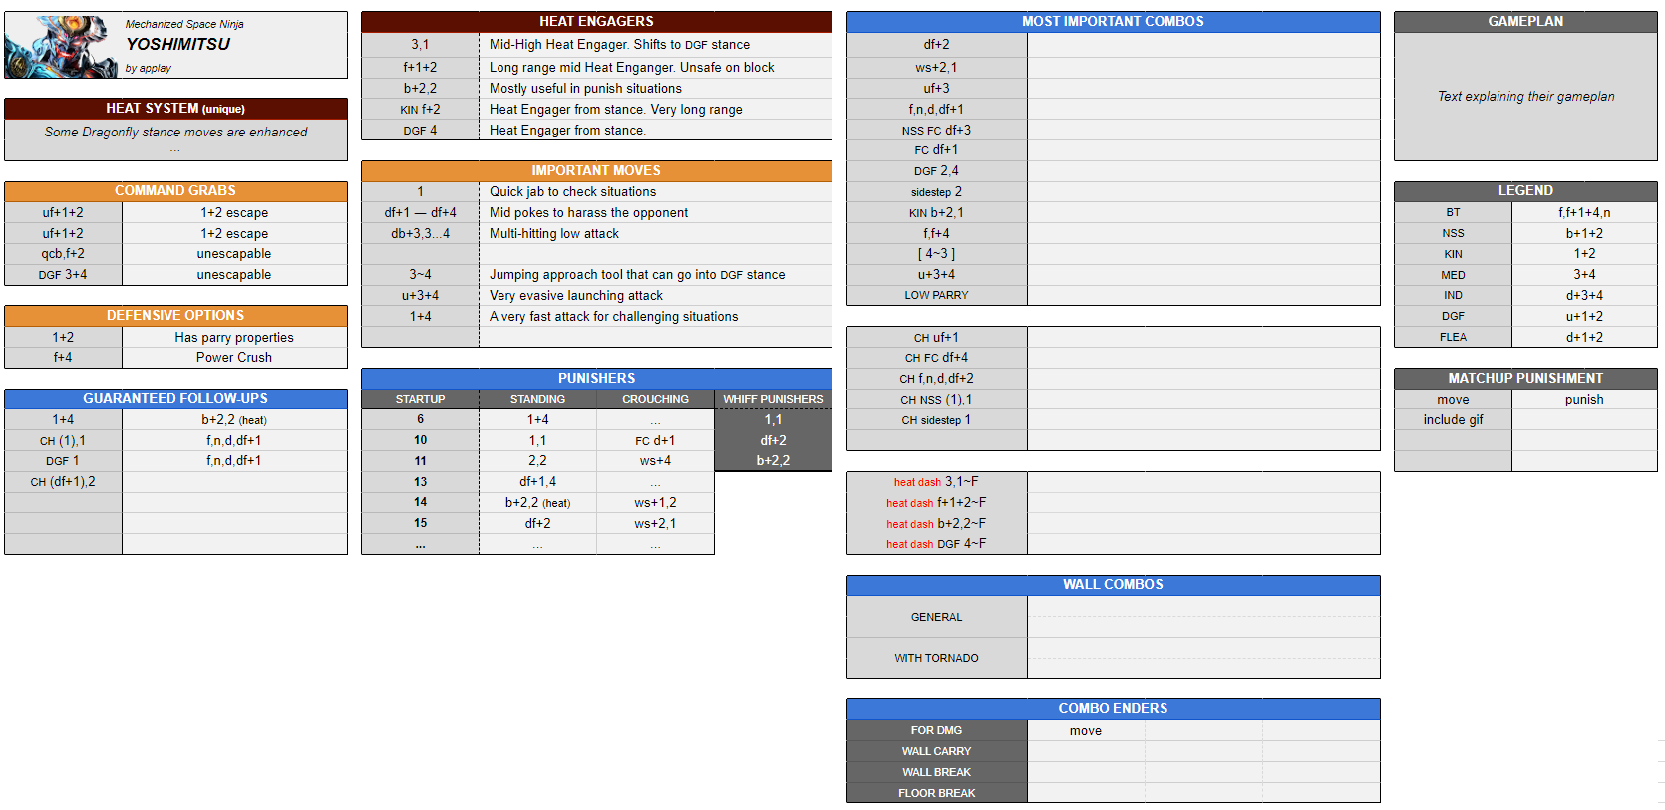This screenshot has width=1665, height=810.
Task: Click the WITH TORNADO wall combos label
Action: click(936, 658)
